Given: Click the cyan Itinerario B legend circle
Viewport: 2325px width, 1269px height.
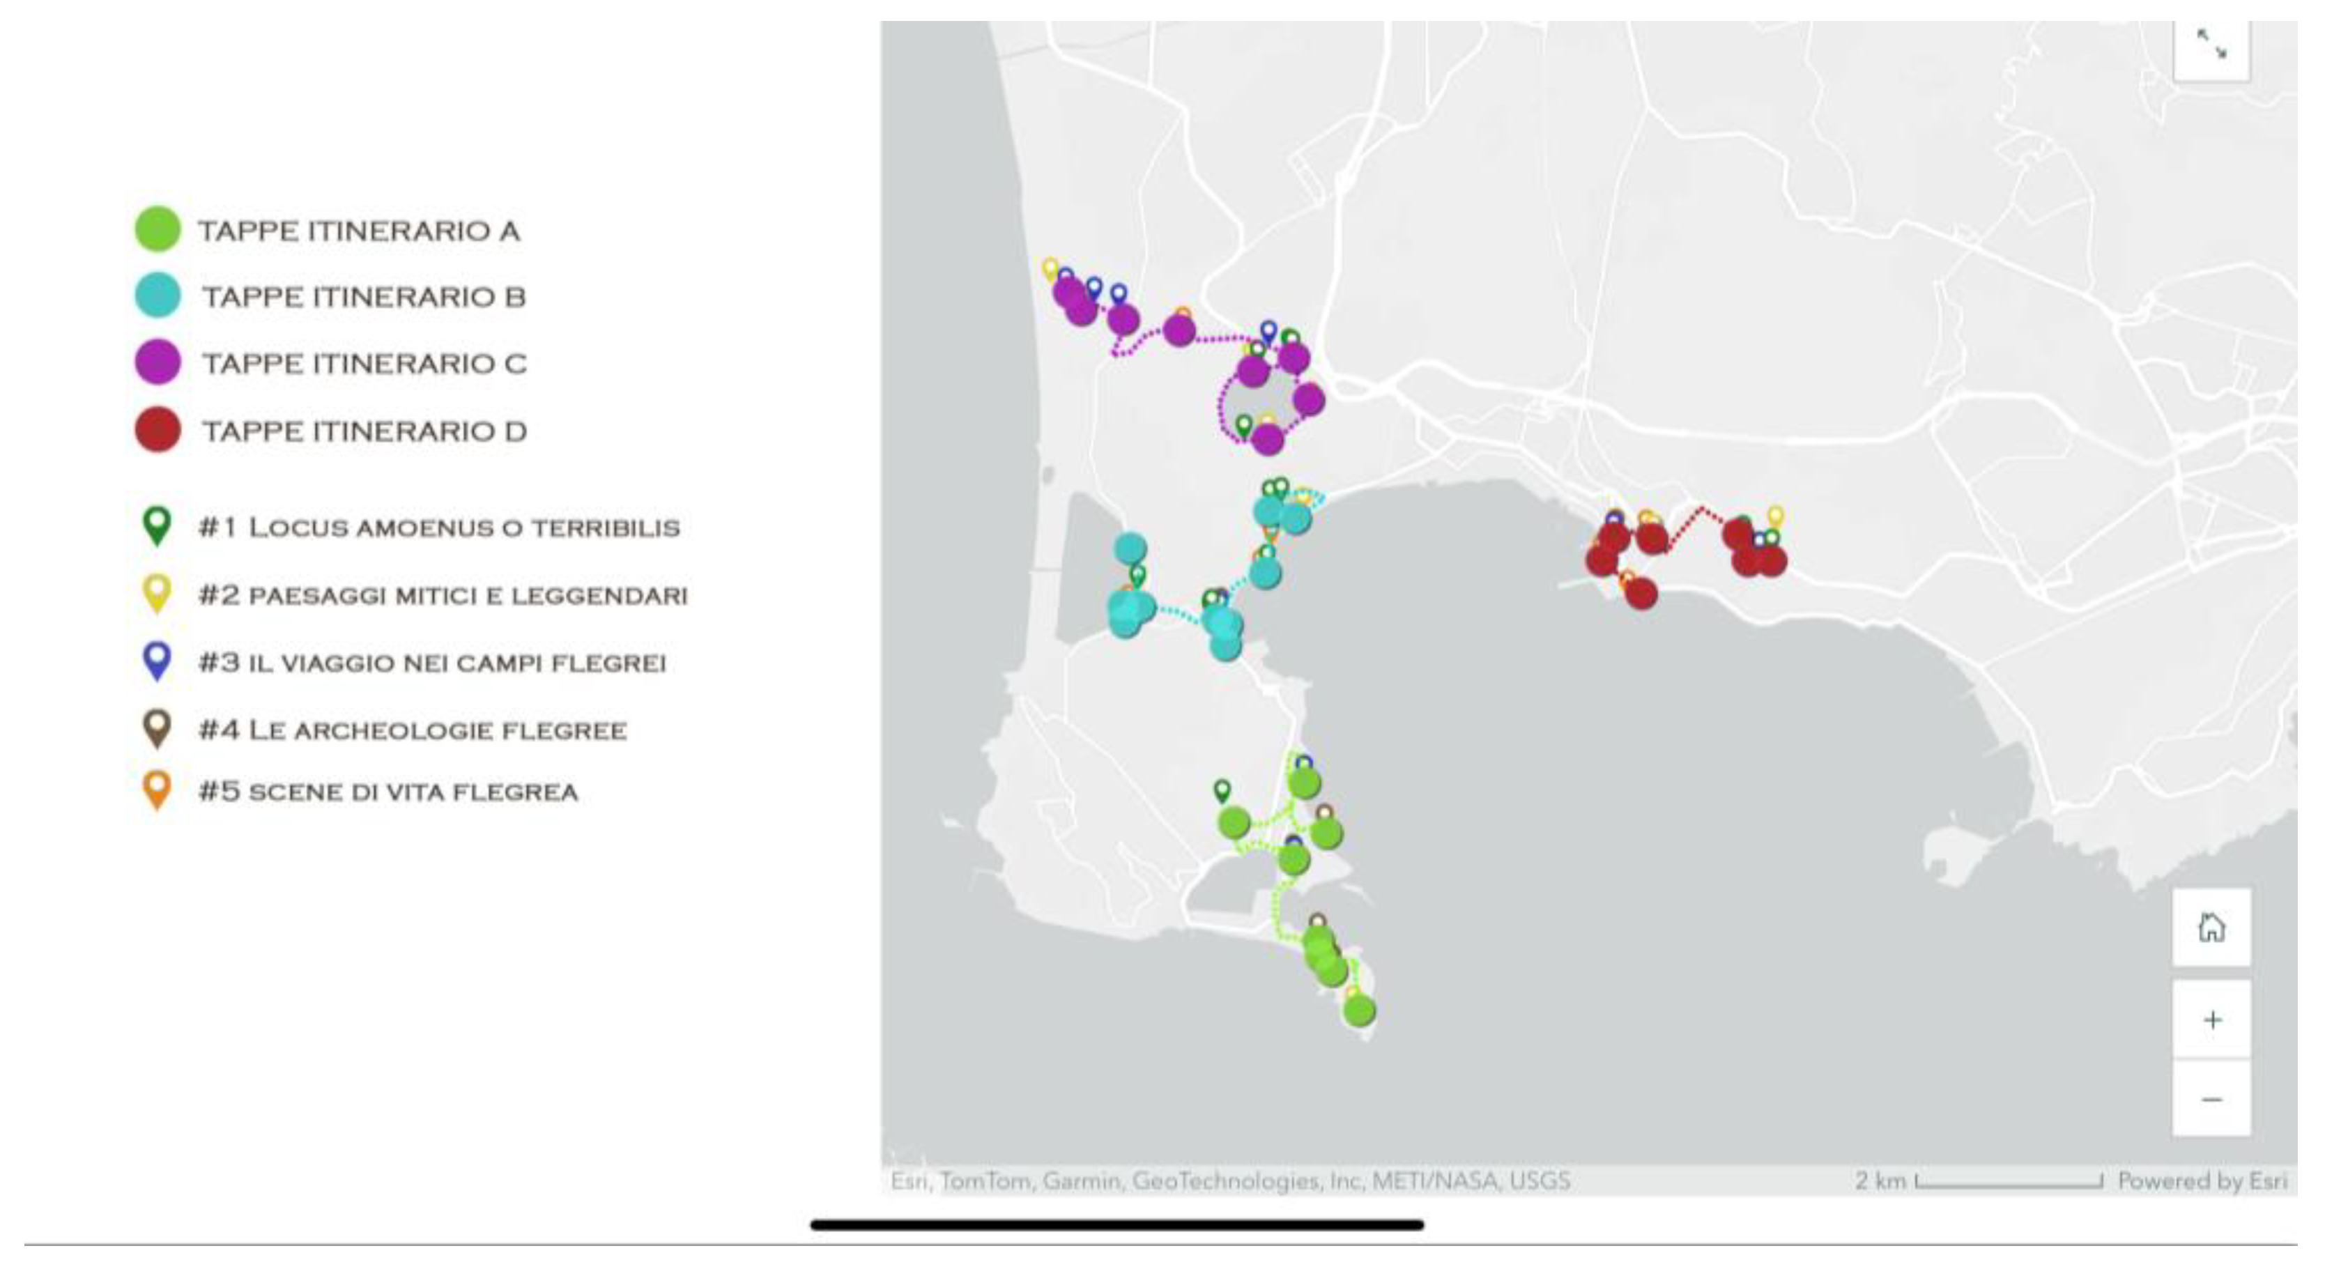Looking at the screenshot, I should (158, 295).
